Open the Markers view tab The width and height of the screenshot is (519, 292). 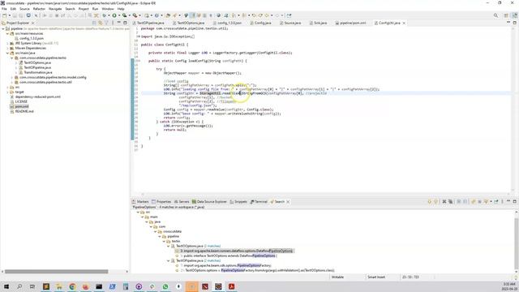140,202
